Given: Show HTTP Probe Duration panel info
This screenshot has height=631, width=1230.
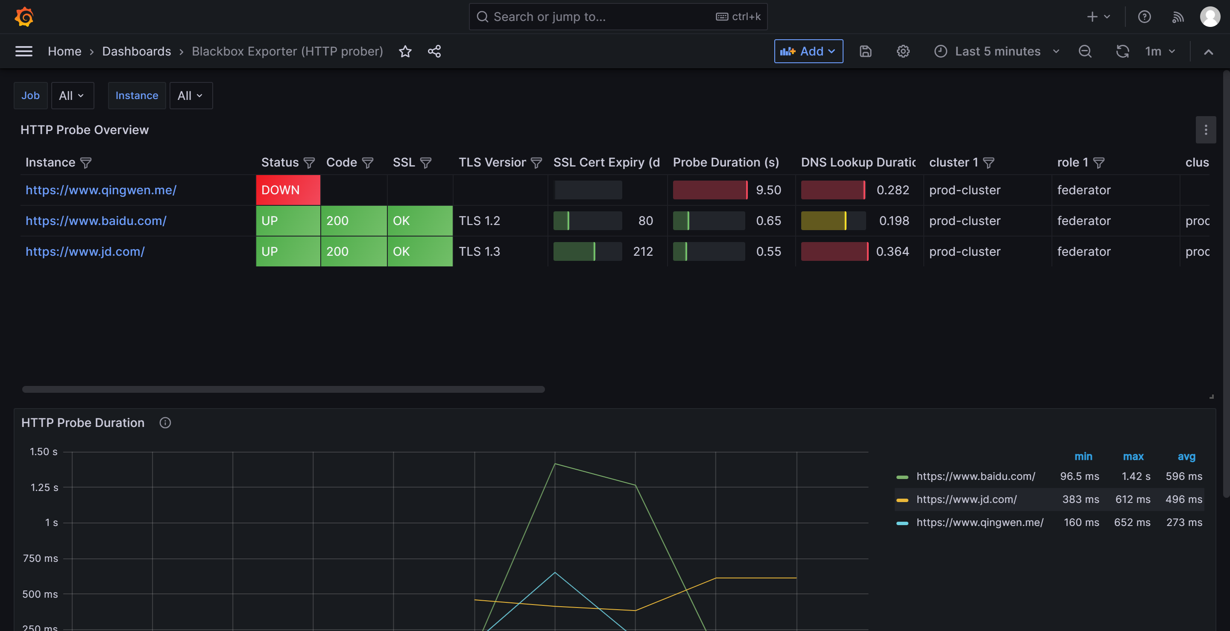Looking at the screenshot, I should pyautogui.click(x=165, y=423).
